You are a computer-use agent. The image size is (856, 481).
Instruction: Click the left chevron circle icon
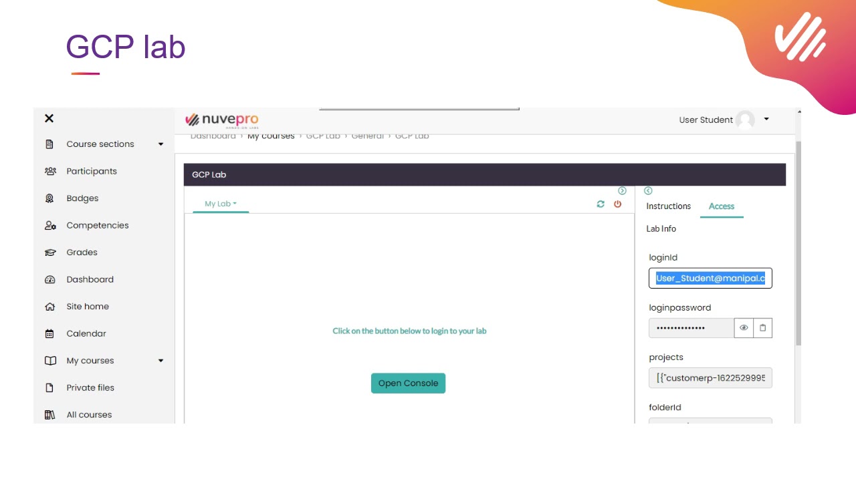coord(648,191)
